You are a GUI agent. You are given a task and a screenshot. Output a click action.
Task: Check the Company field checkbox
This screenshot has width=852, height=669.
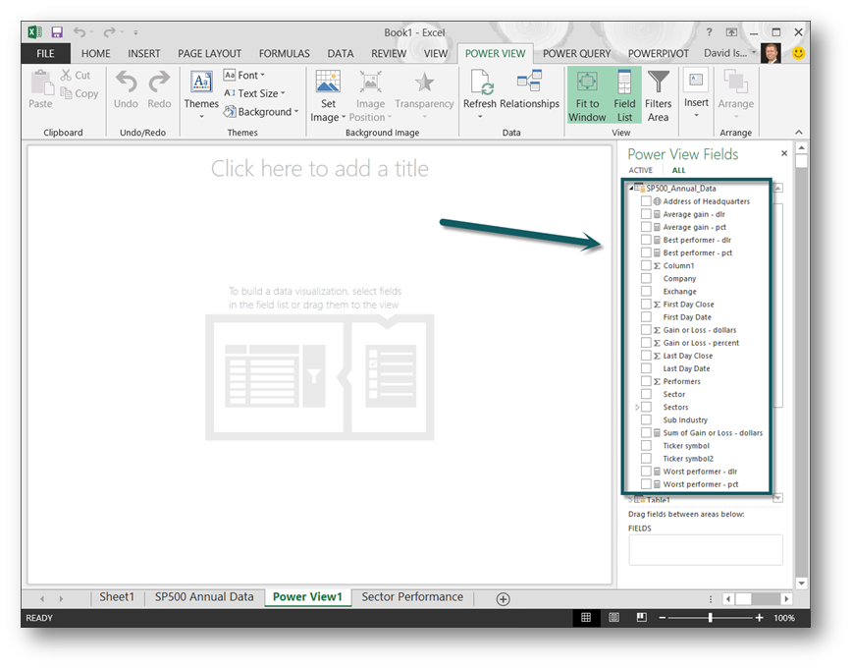[x=646, y=278]
